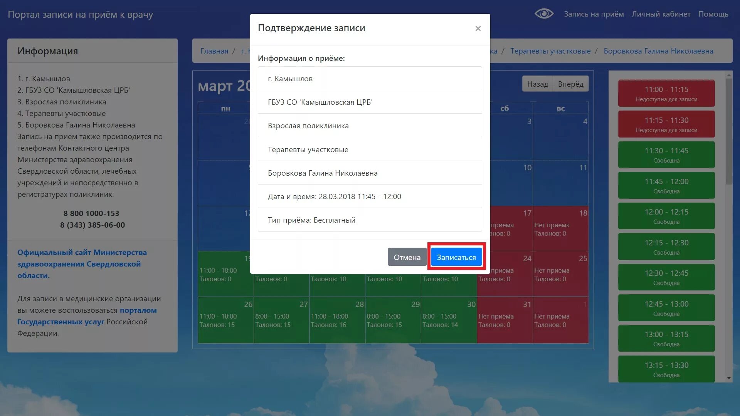
Task: Choose the 13:00 - 13:15 free slot
Action: coord(666,339)
